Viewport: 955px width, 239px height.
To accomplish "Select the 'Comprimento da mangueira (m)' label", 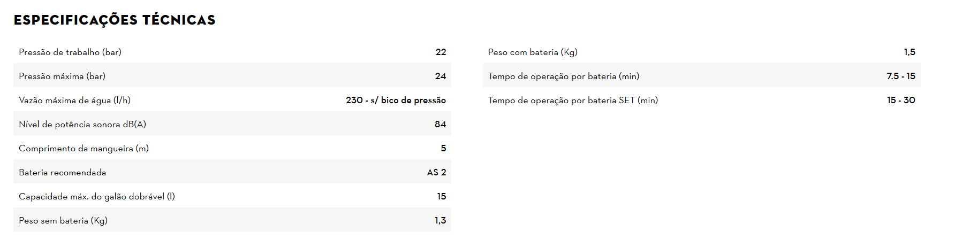I will click(84, 149).
